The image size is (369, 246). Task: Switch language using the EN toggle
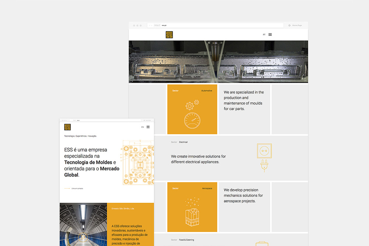point(142,127)
